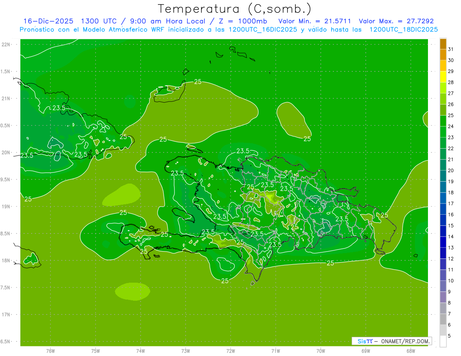The image size is (461, 356).
Task: Click the '69W' longitude axis label
Action: [366, 351]
